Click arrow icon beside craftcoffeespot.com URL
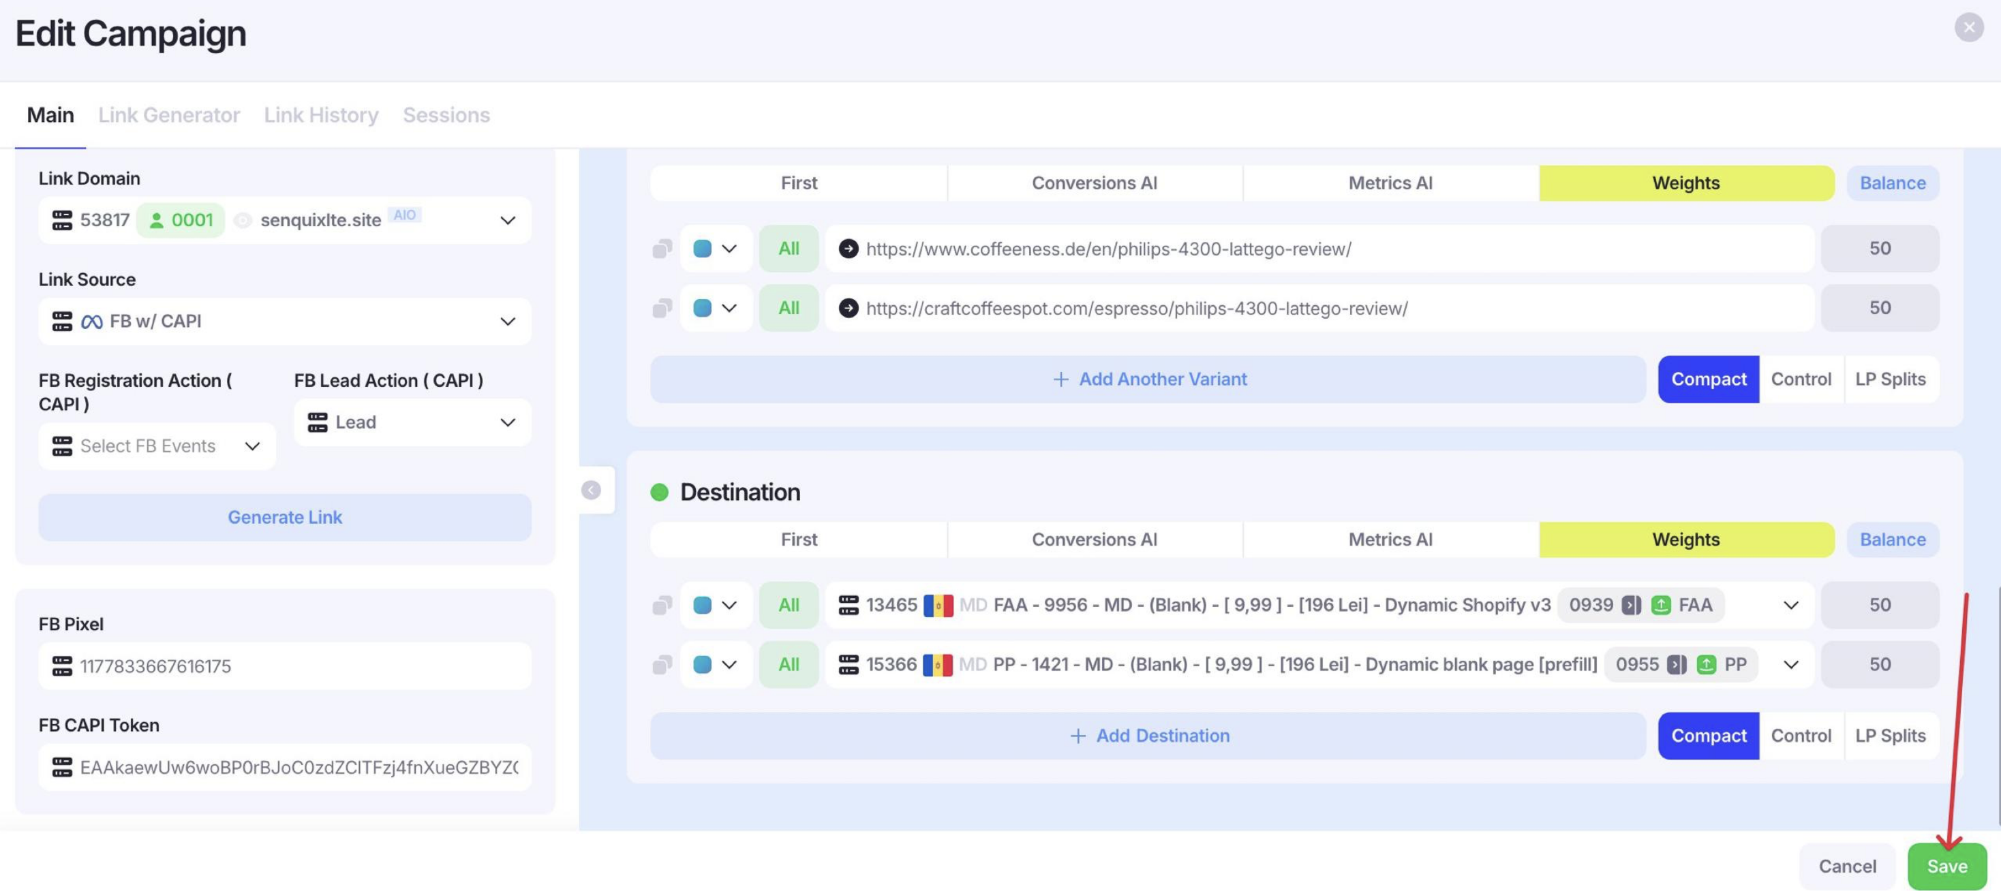Viewport: 2001px width, 891px height. [x=849, y=308]
